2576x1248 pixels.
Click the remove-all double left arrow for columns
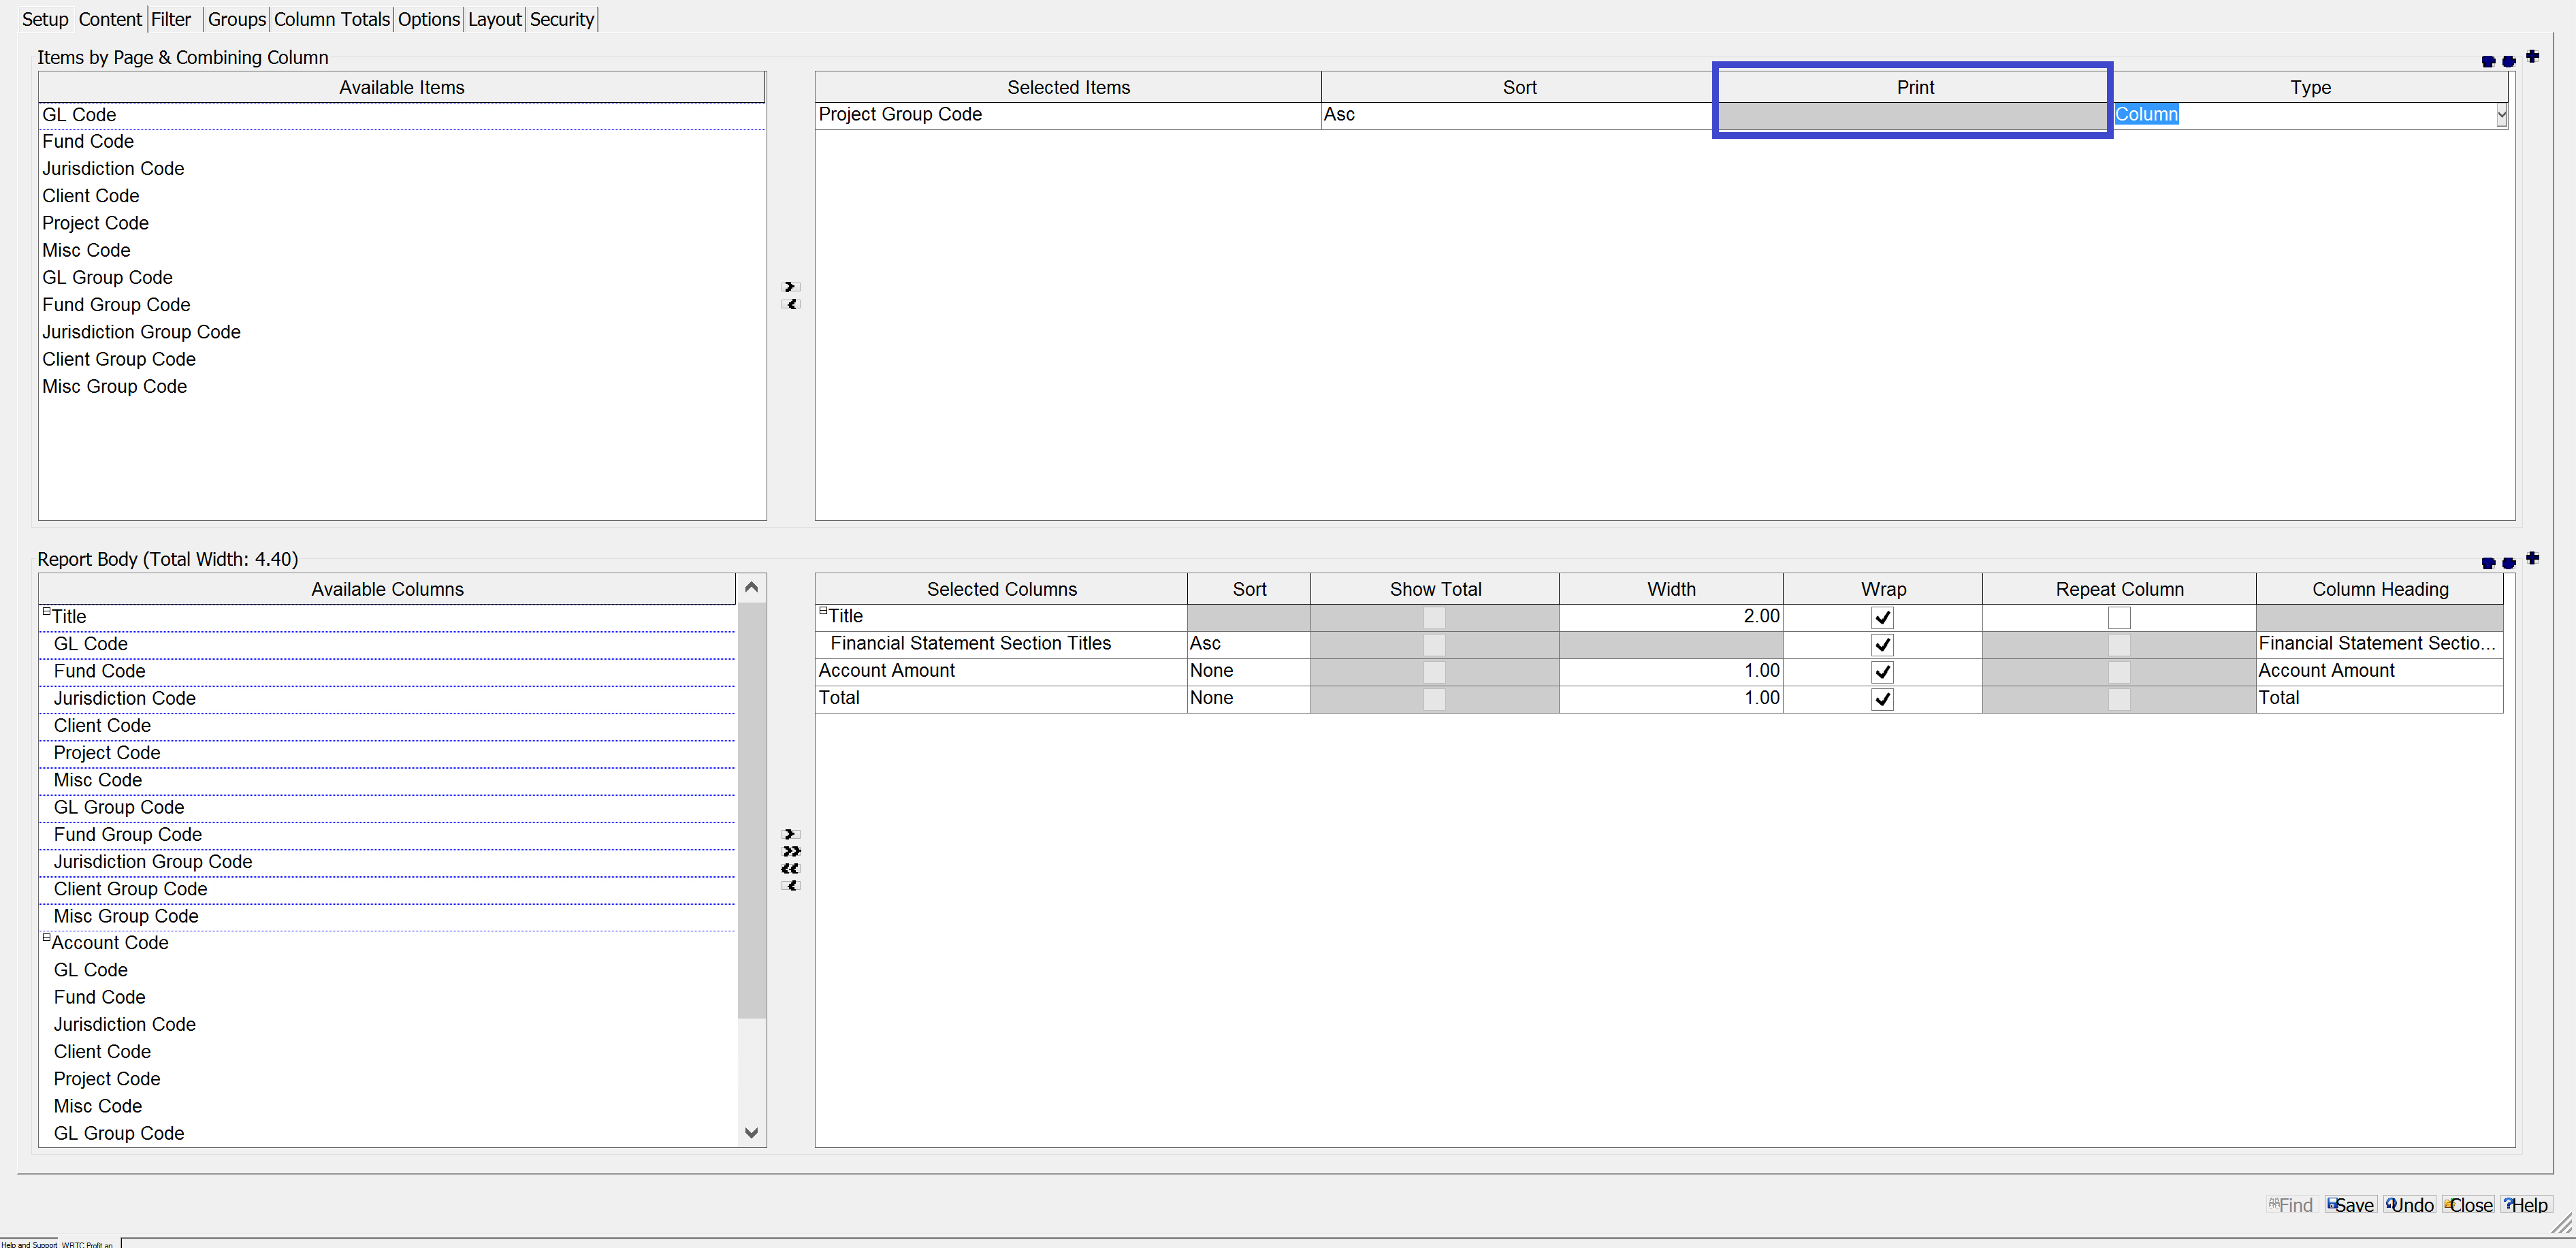[790, 868]
